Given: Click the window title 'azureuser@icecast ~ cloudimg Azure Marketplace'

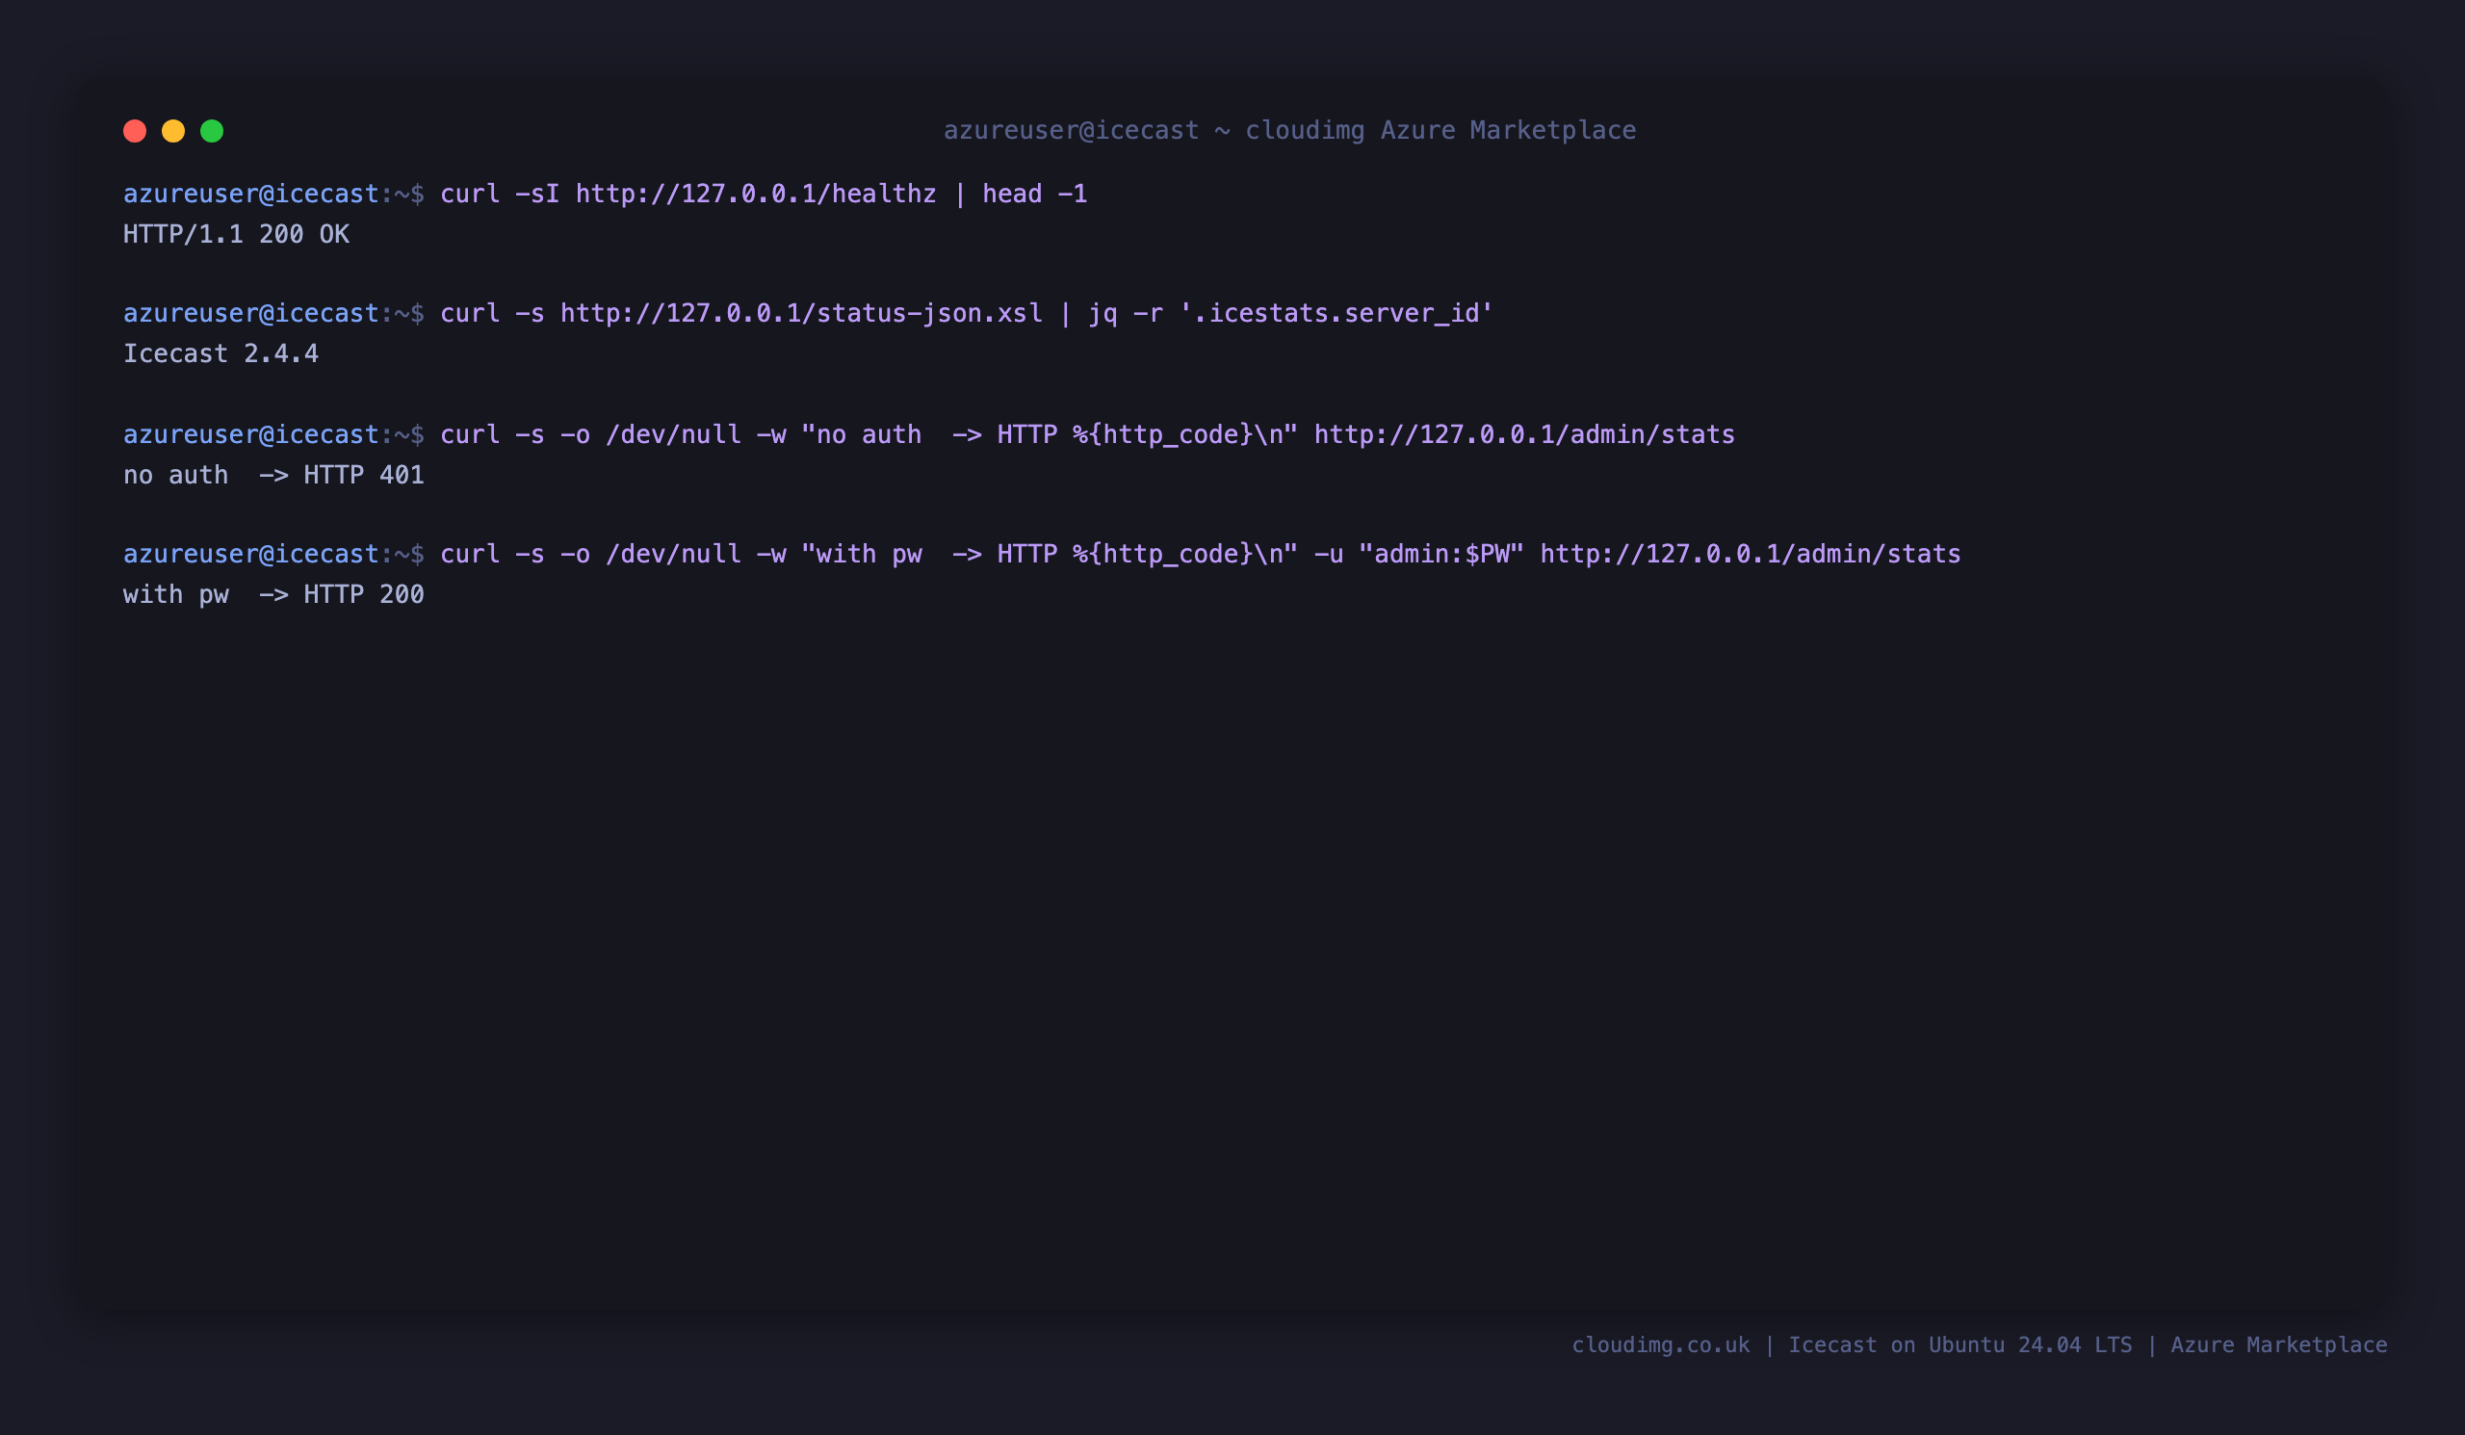Looking at the screenshot, I should point(1289,130).
